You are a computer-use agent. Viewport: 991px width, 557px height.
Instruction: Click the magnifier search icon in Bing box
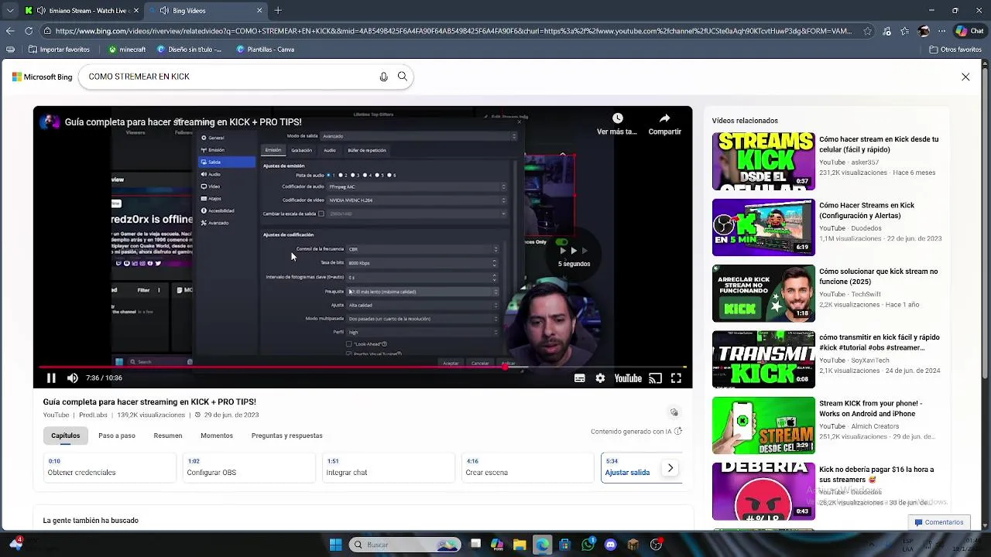point(403,77)
